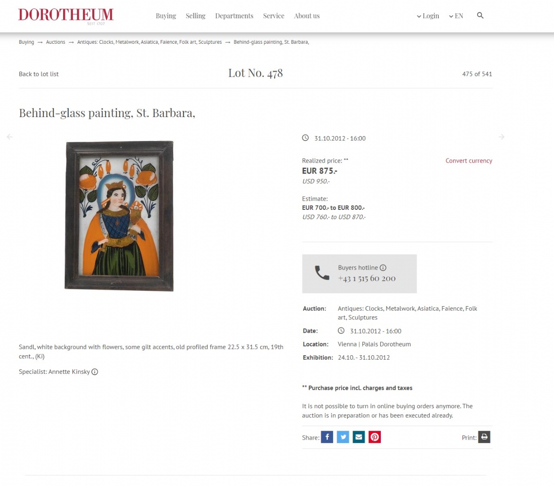Screen dimensions: 554x486
Task: Share lot on Twitter
Action: [343, 437]
